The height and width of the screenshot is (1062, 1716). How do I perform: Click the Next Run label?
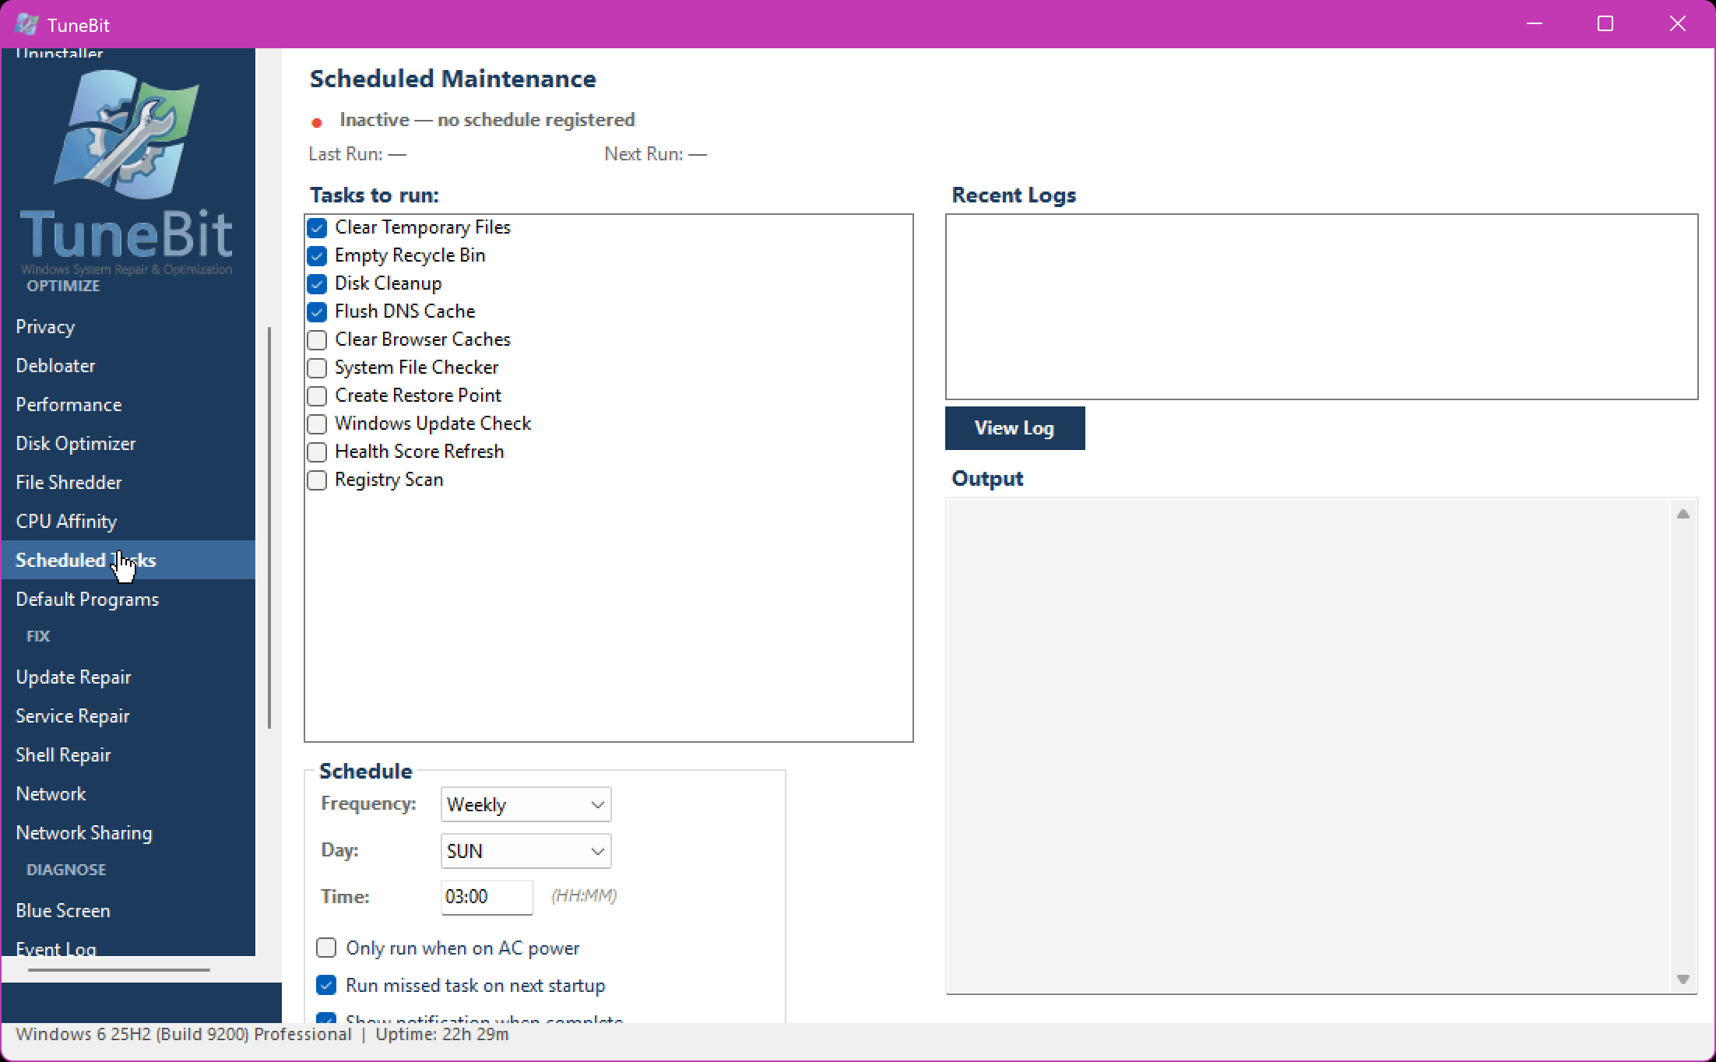pos(656,154)
